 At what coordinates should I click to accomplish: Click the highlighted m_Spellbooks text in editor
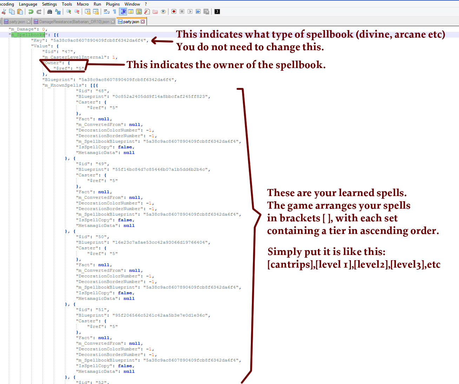(x=28, y=35)
